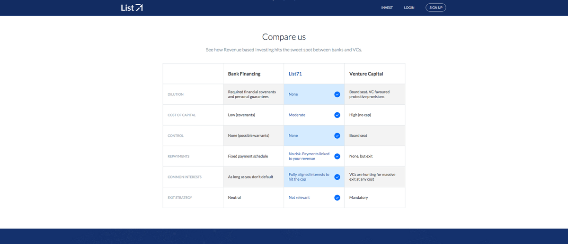Click the 'Compare us' heading
The width and height of the screenshot is (568, 244).
pyautogui.click(x=284, y=37)
